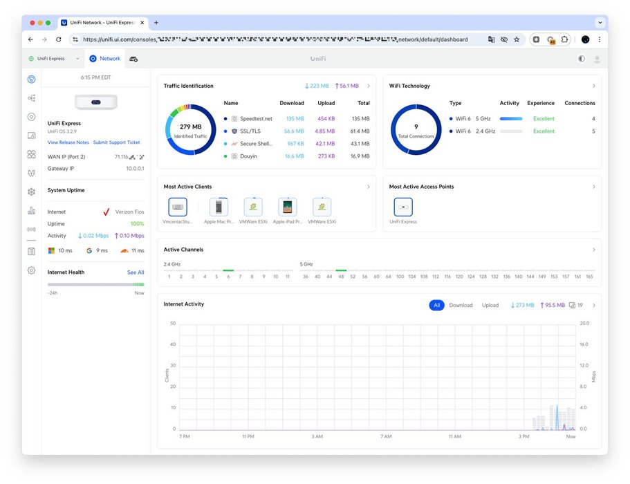630x484 pixels.
Task: Click the device manager icon beside Network tab
Action: [x=133, y=59]
